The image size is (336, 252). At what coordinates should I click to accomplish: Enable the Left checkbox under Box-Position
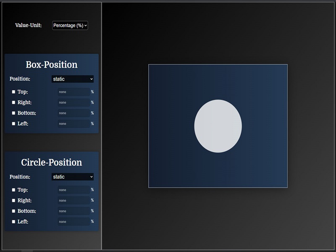pyautogui.click(x=13, y=123)
